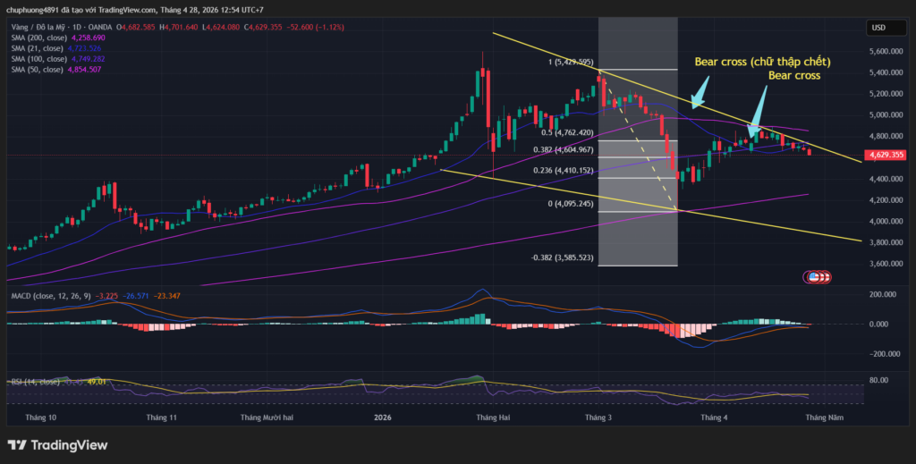The height and width of the screenshot is (464, 916).
Task: Select the SMA (200, close) indicator legend
Action: pyautogui.click(x=55, y=38)
